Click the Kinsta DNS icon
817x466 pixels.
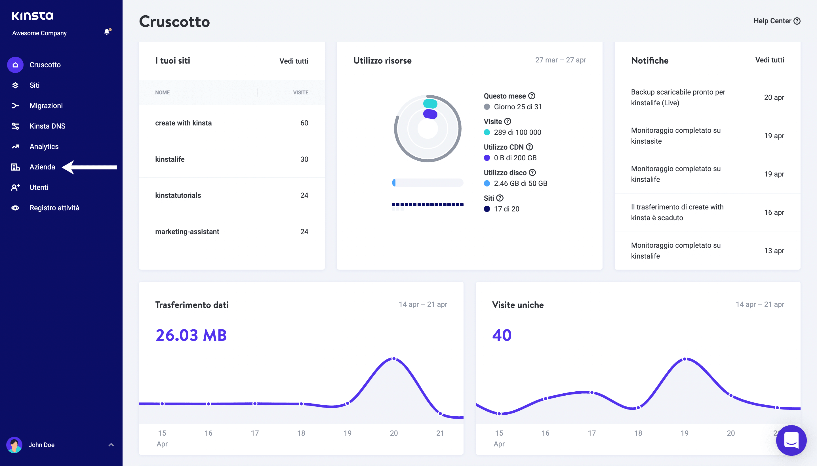[15, 126]
